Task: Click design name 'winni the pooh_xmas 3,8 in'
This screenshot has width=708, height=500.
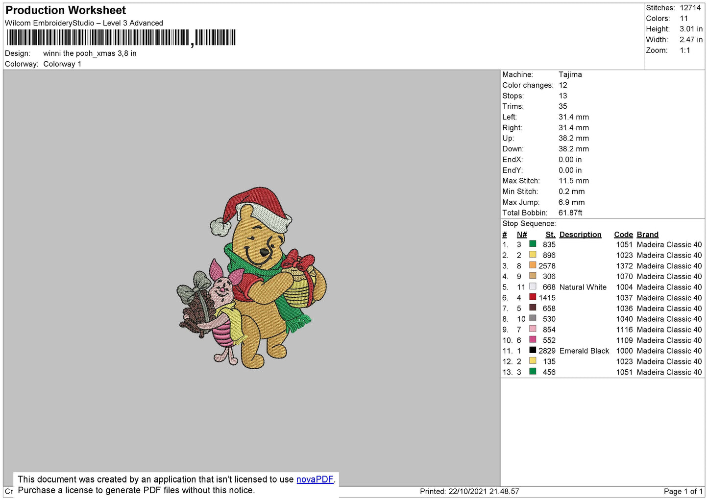Action: pos(90,53)
